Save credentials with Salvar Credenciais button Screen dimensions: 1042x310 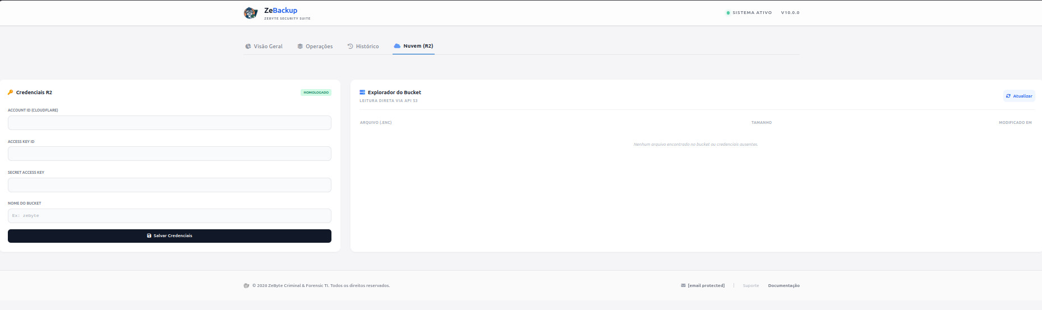pyautogui.click(x=169, y=236)
